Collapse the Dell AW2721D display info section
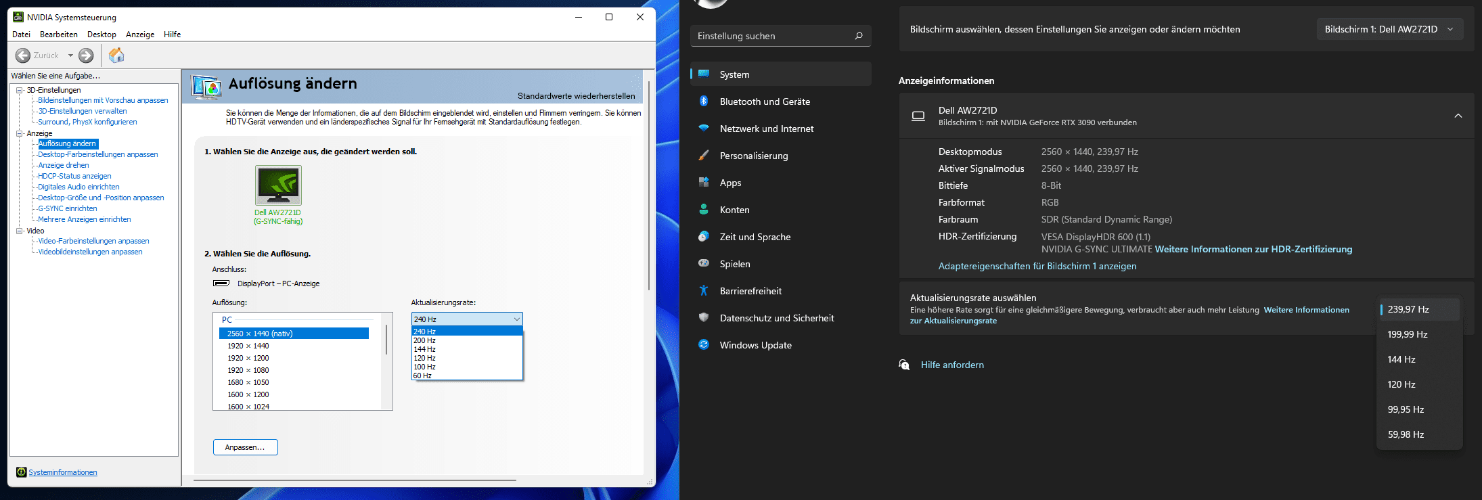This screenshot has width=1482, height=500. [1458, 116]
